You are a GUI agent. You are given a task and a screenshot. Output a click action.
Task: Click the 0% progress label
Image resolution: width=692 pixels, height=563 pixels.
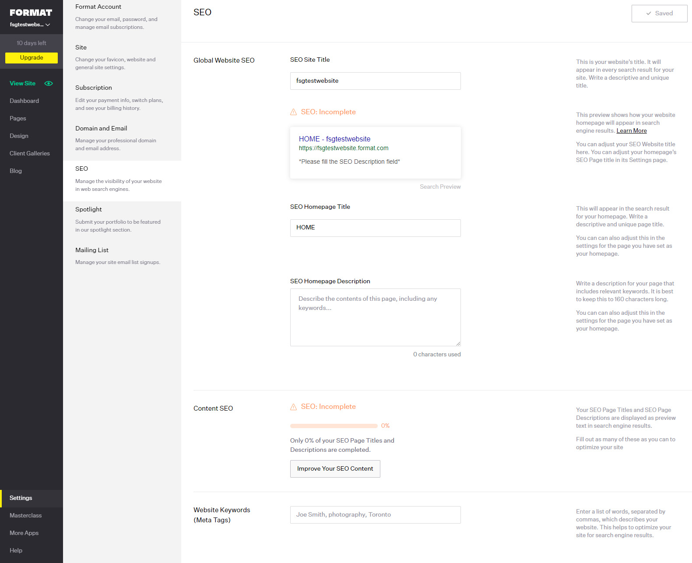385,426
